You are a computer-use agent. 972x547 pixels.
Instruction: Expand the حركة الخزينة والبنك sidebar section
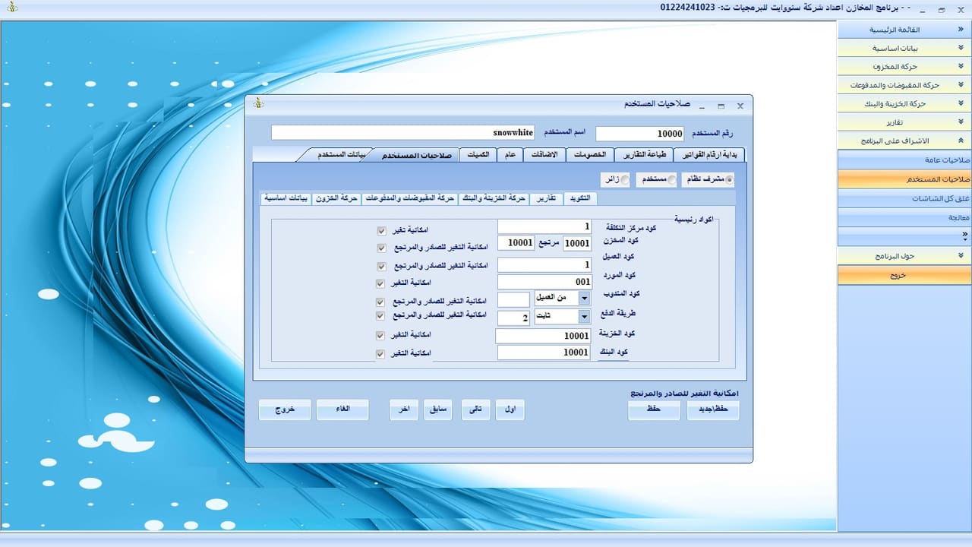961,103
